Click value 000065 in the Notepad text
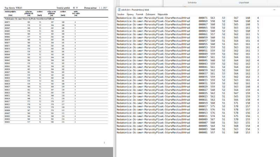The image size is (280, 157). 203,28
